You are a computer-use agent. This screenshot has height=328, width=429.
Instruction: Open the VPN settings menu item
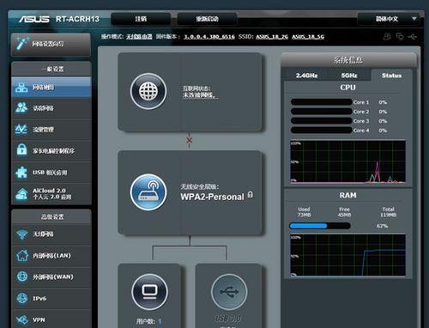(x=51, y=319)
